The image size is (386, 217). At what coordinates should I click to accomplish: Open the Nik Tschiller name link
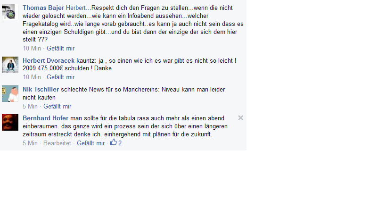point(41,90)
